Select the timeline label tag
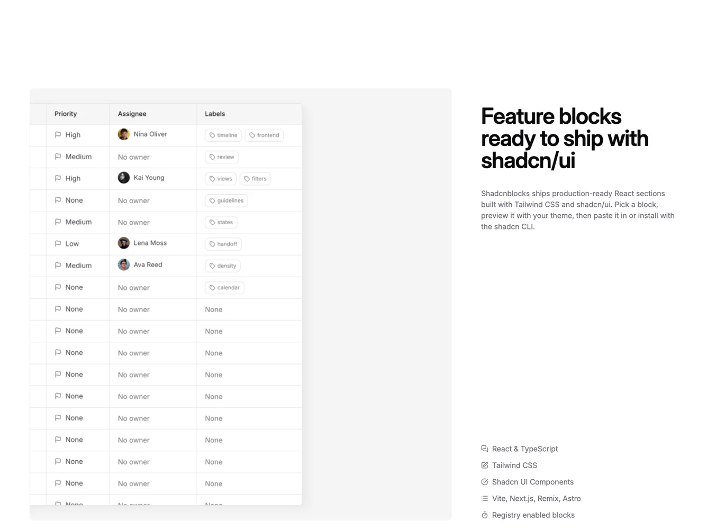Image resolution: width=707 pixels, height=530 pixels. click(x=223, y=135)
